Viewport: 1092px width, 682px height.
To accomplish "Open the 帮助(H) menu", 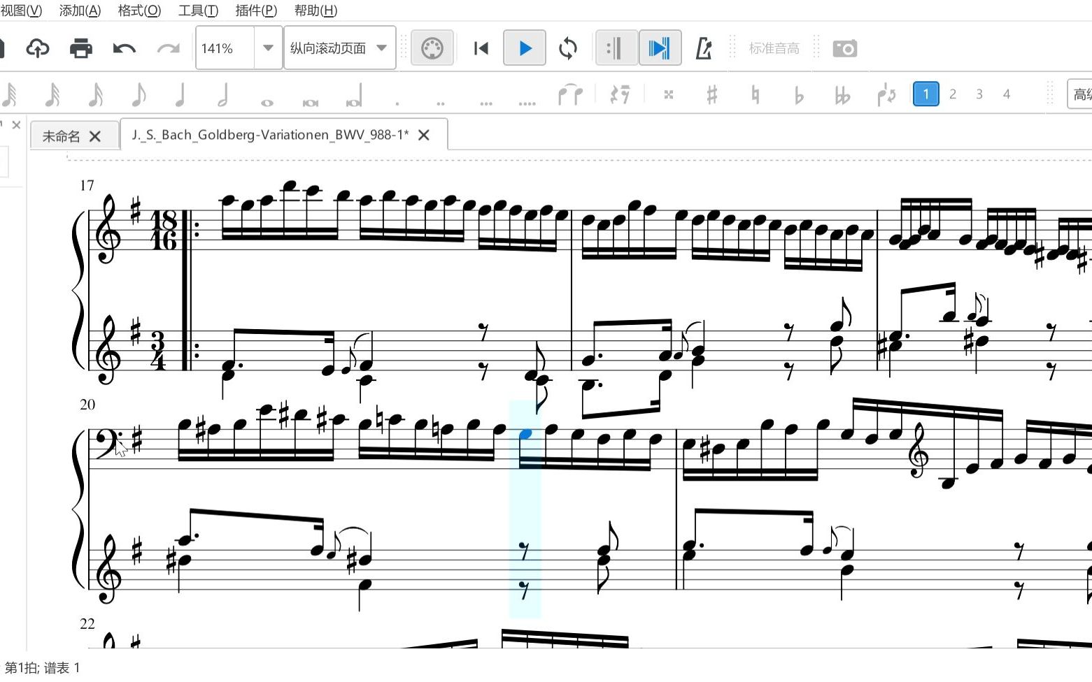I will 315,10.
